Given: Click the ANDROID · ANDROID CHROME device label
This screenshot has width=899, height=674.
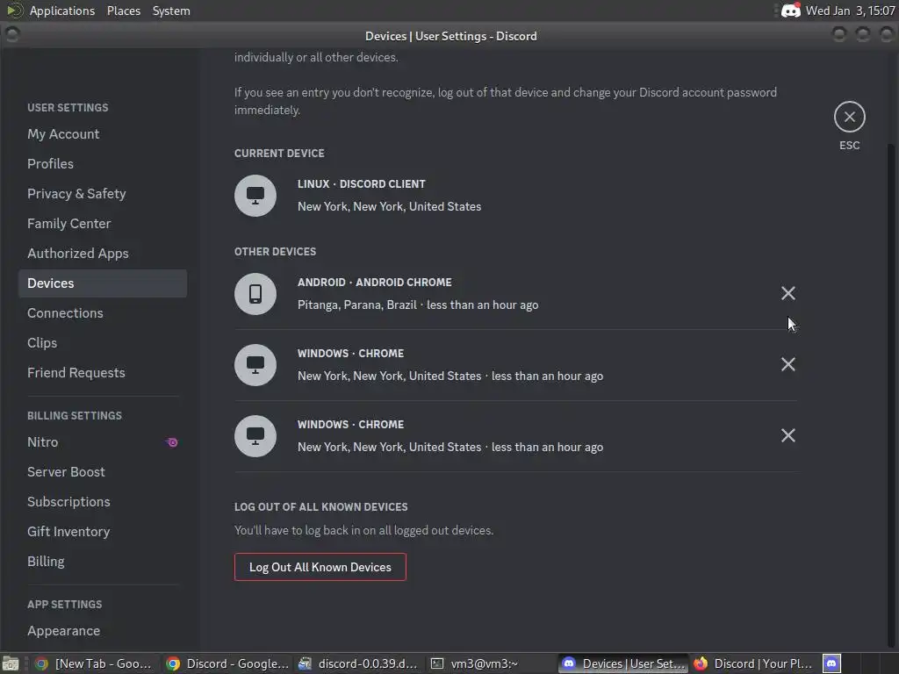Looking at the screenshot, I should click(374, 283).
